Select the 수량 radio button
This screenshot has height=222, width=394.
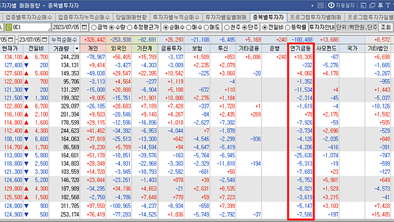111,27
